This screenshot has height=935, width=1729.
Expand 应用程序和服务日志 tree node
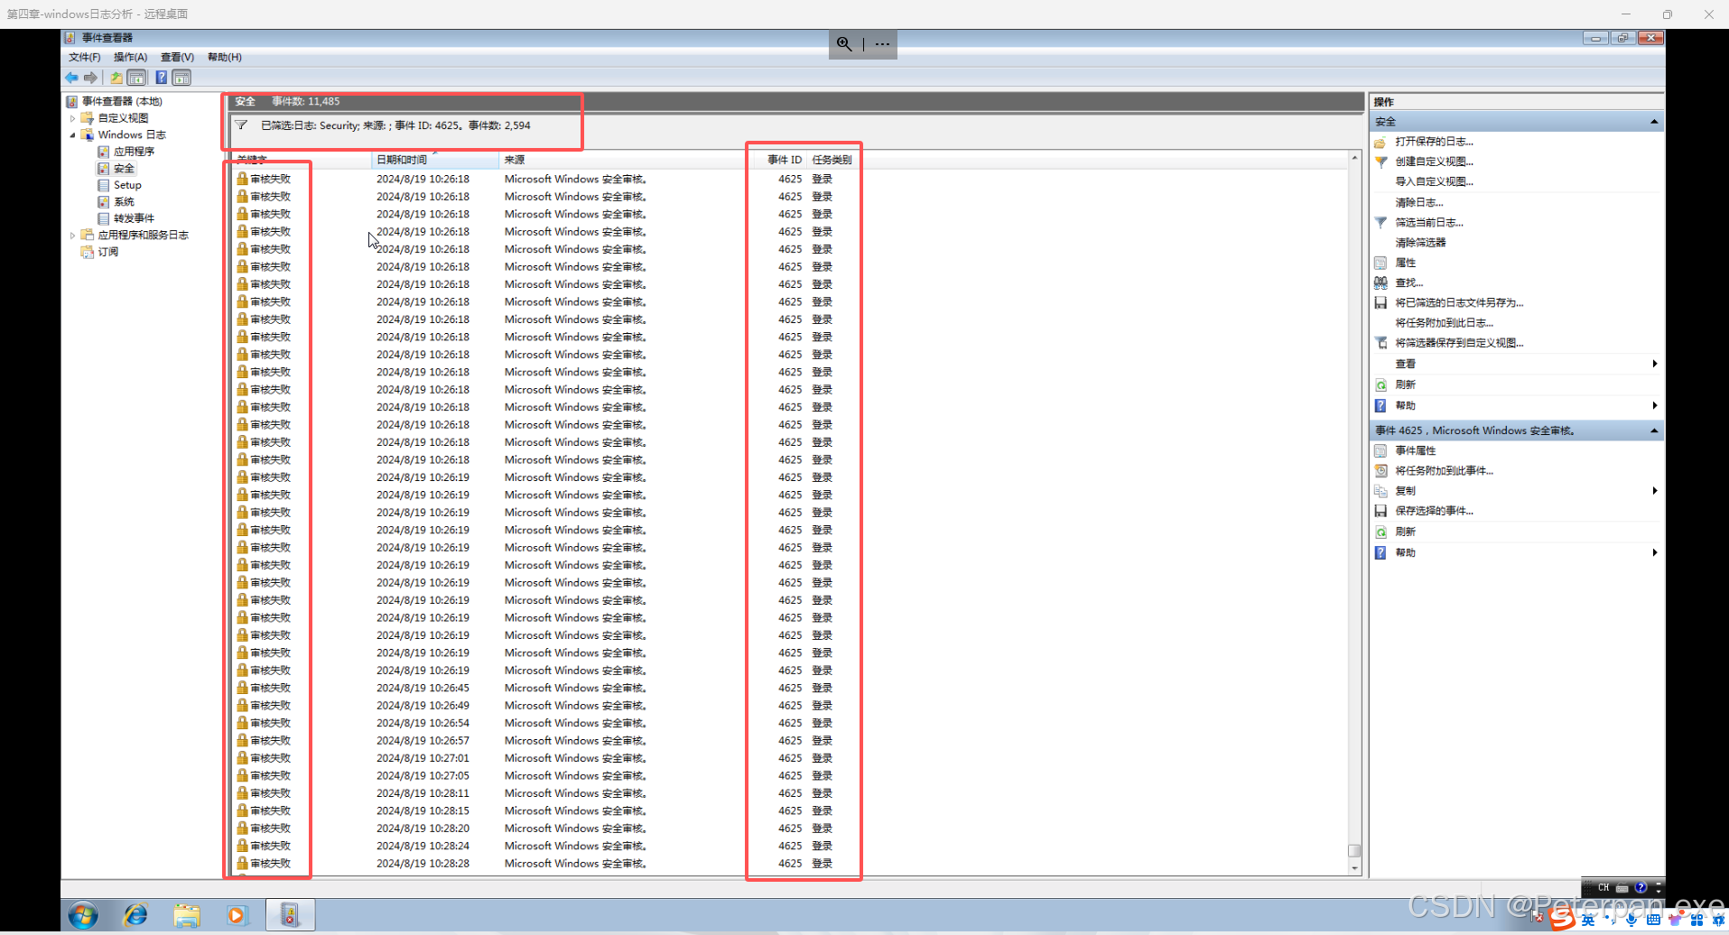click(72, 236)
